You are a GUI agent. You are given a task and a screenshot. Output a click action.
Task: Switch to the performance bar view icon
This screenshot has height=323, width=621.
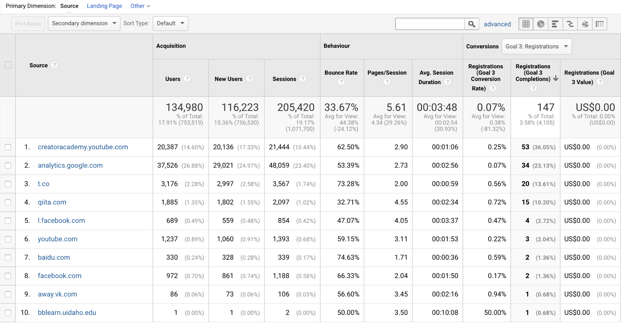click(555, 24)
